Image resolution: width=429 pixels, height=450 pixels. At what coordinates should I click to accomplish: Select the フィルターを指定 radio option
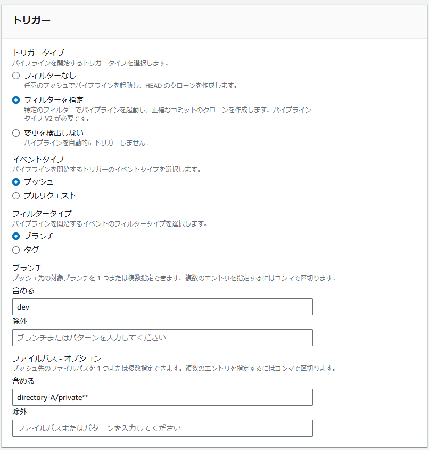click(x=16, y=100)
